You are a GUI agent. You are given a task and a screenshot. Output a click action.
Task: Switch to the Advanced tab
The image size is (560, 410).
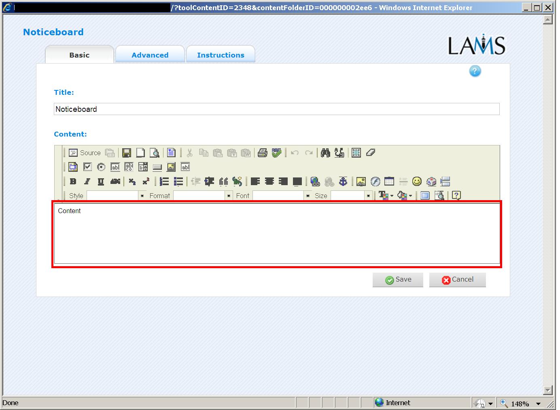150,55
